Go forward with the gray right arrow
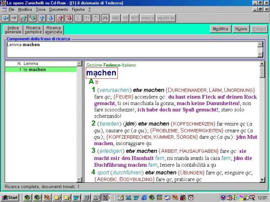Screen dimensions: 270x202 click(15, 18)
